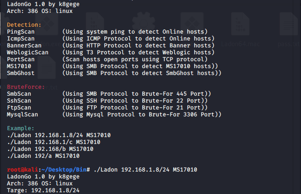Click the MysqlScan module name
Image resolution: width=301 pixels, height=194 pixels.
pyautogui.click(x=22, y=114)
